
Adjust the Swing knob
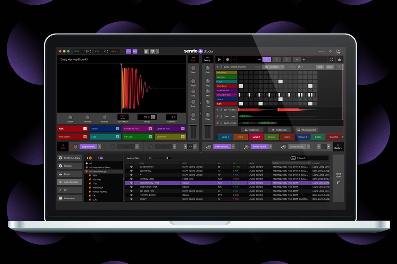pos(299,67)
